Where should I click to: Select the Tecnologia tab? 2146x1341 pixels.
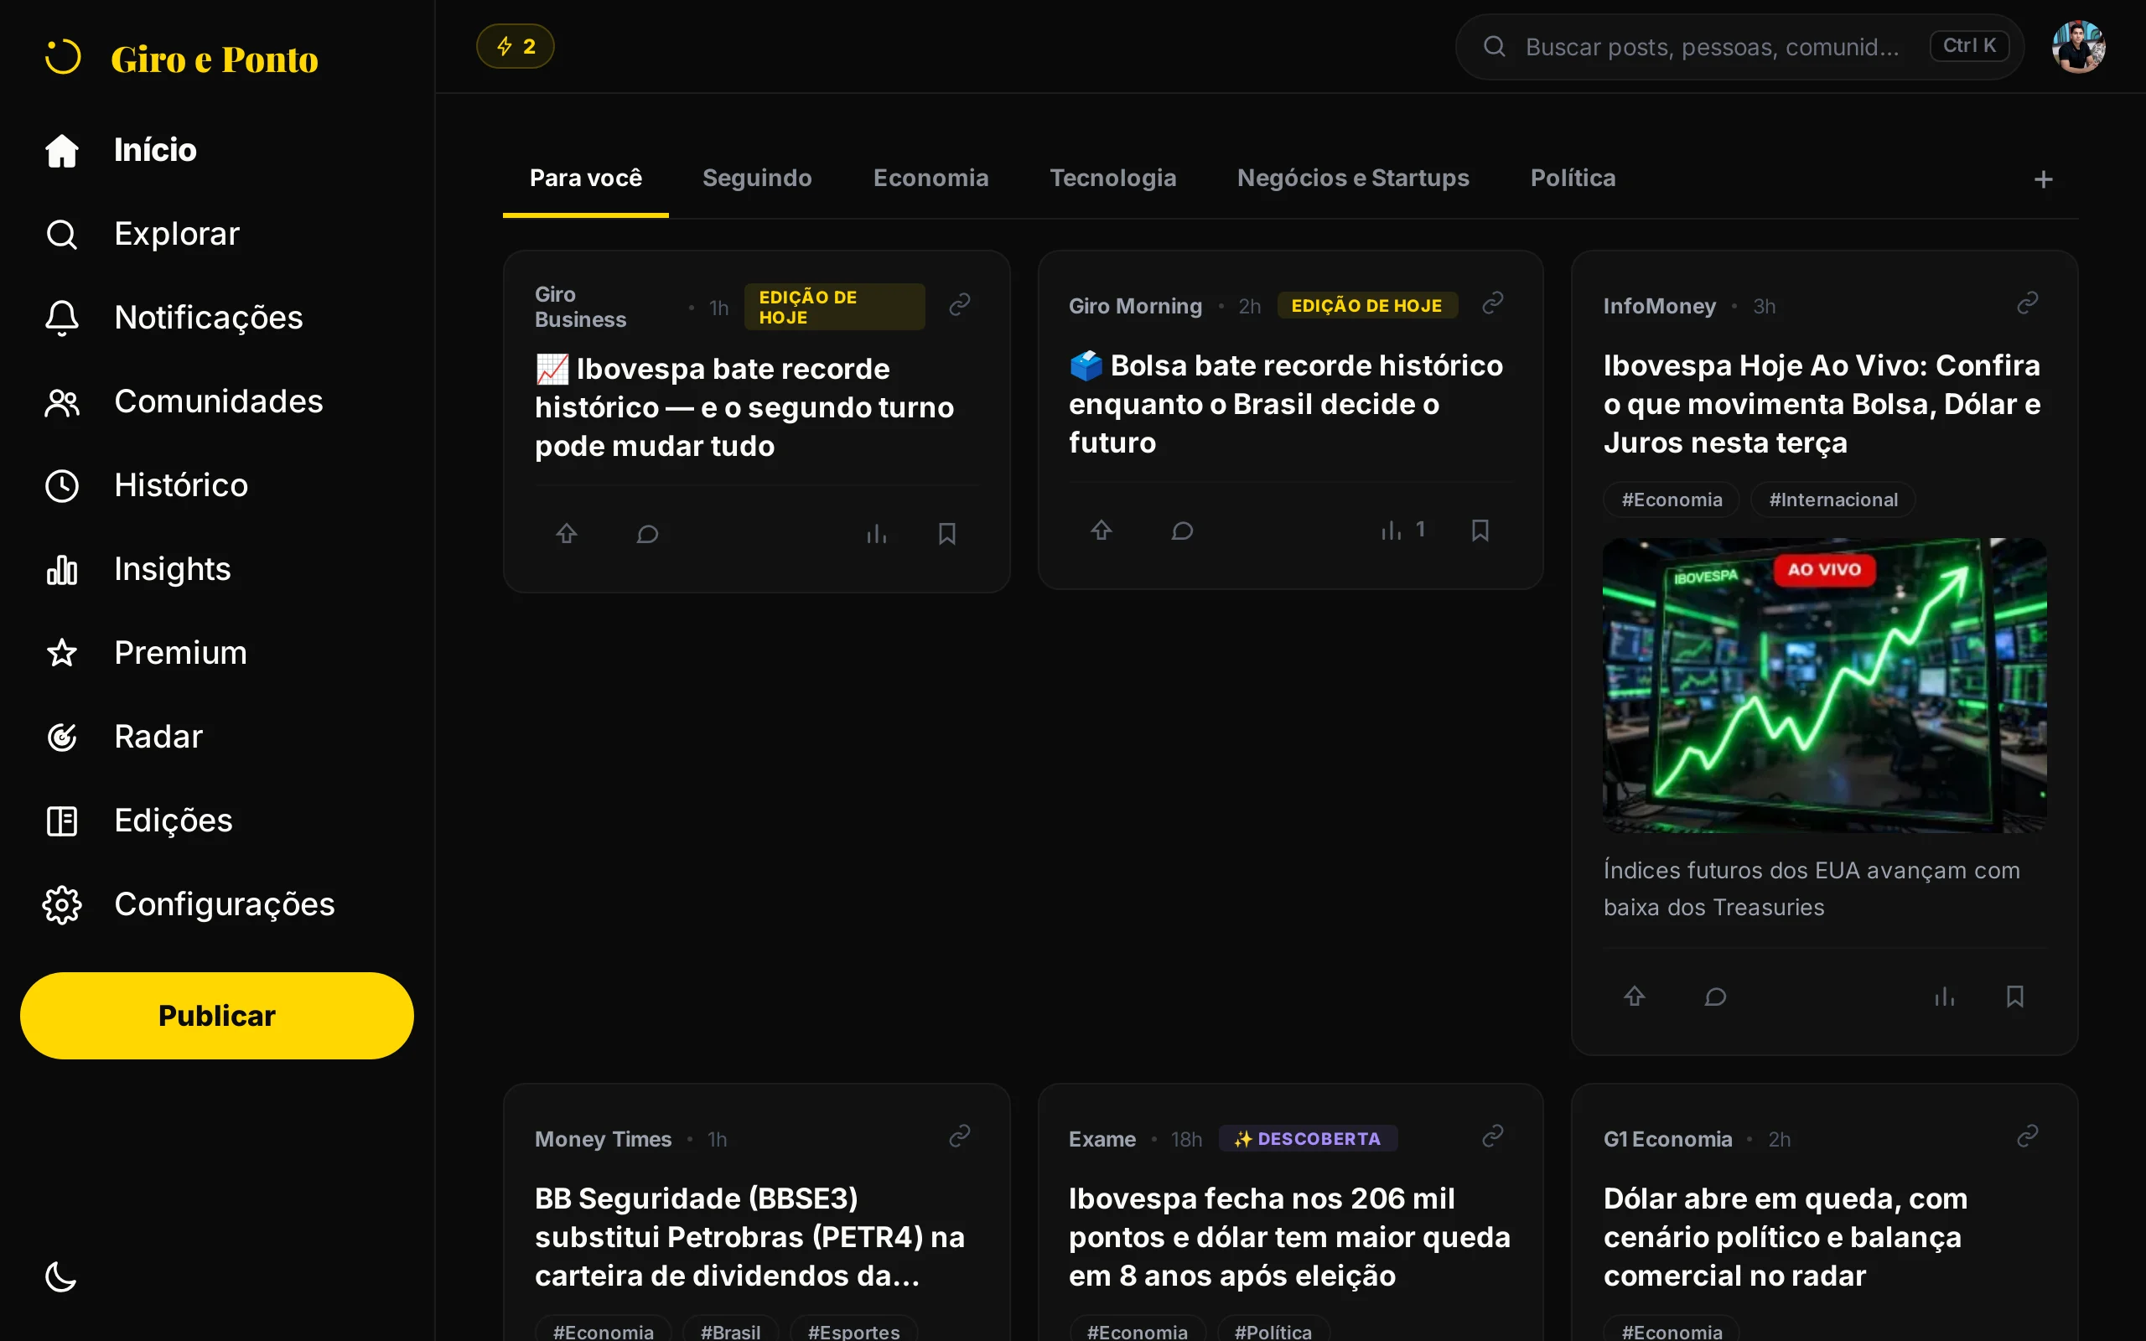point(1113,179)
